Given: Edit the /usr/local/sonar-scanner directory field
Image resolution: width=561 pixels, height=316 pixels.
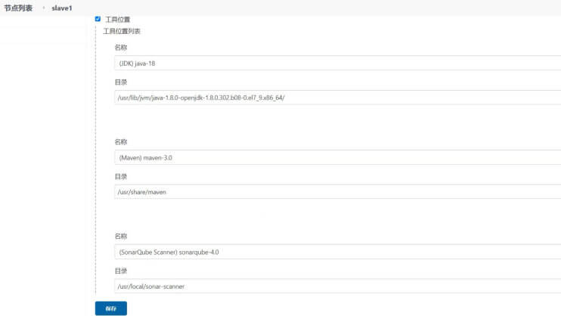Looking at the screenshot, I should pyautogui.click(x=337, y=287).
